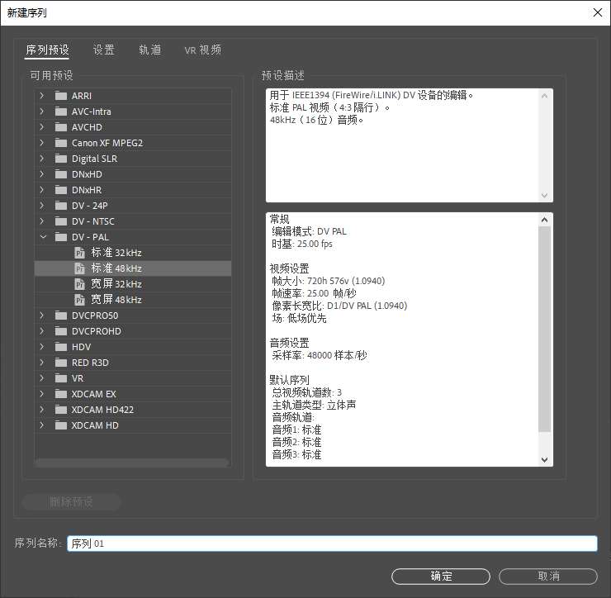Select the 宽屏 32kHz preset
611x598 pixels.
133,284
